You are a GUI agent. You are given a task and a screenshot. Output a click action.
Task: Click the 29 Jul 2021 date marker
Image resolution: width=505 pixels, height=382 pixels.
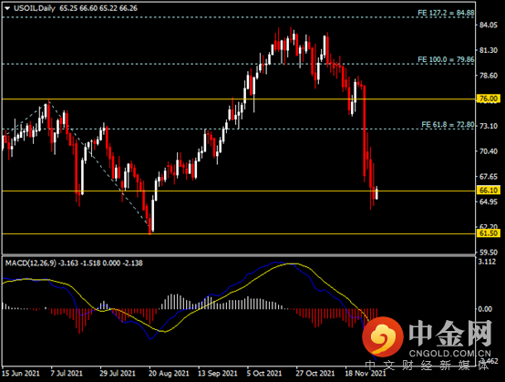(x=118, y=373)
